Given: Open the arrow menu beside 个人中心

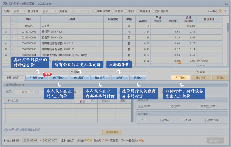Looking at the screenshot, I should tap(225, 11).
